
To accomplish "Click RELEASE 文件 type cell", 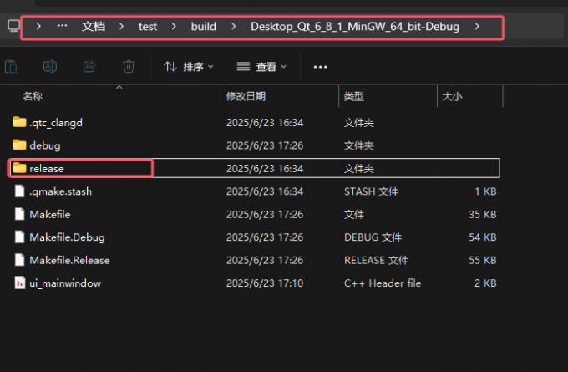I will (x=376, y=260).
